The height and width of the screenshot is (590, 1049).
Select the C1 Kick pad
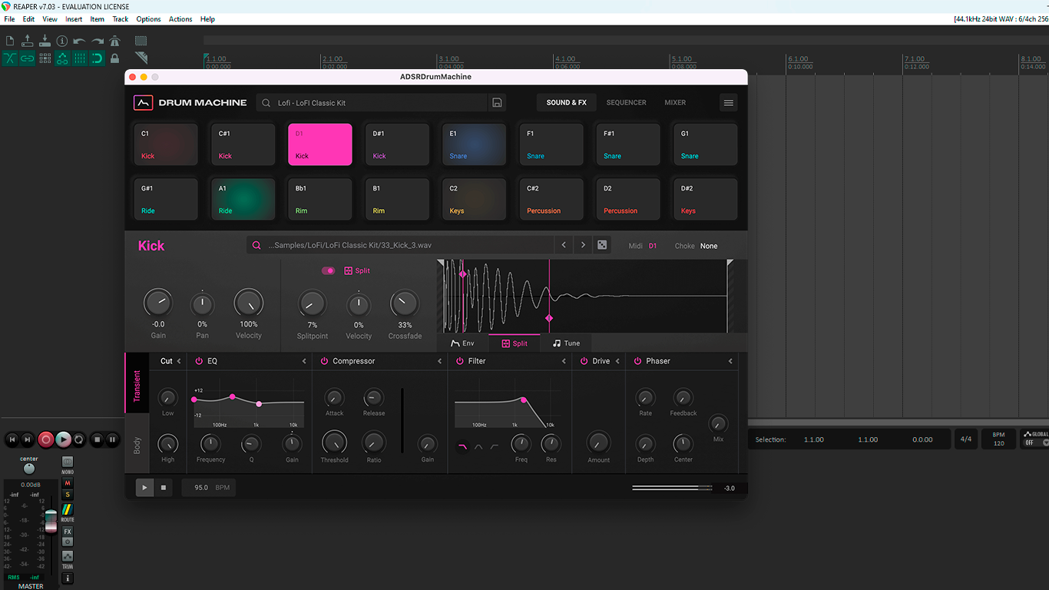(166, 144)
